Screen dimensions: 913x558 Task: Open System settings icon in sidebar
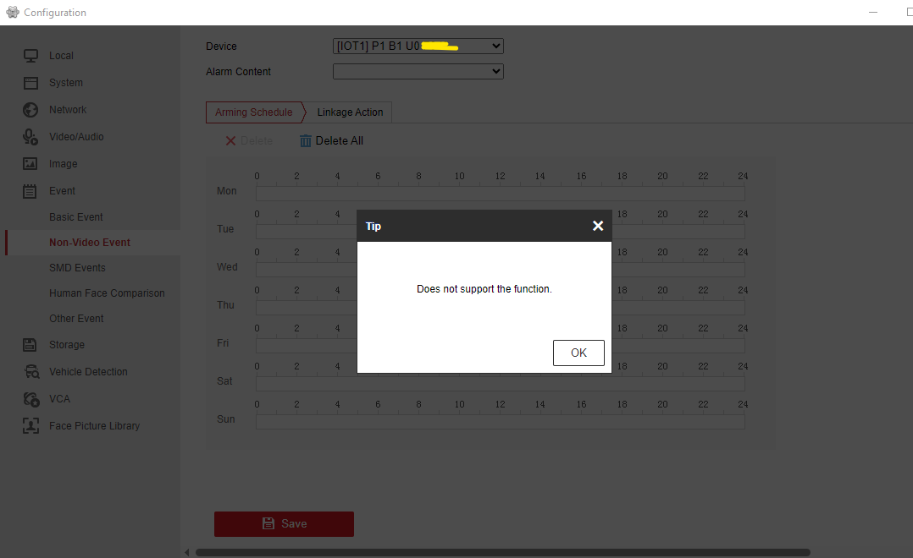[x=30, y=83]
